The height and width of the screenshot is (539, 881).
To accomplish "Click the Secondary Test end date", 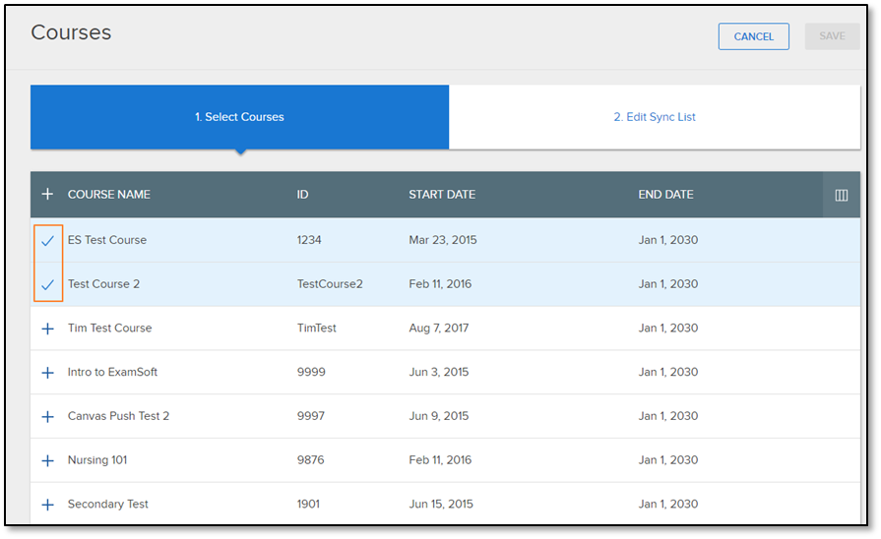I will tap(668, 504).
